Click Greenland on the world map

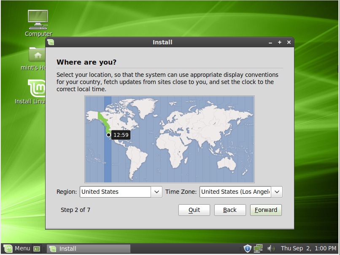145,107
